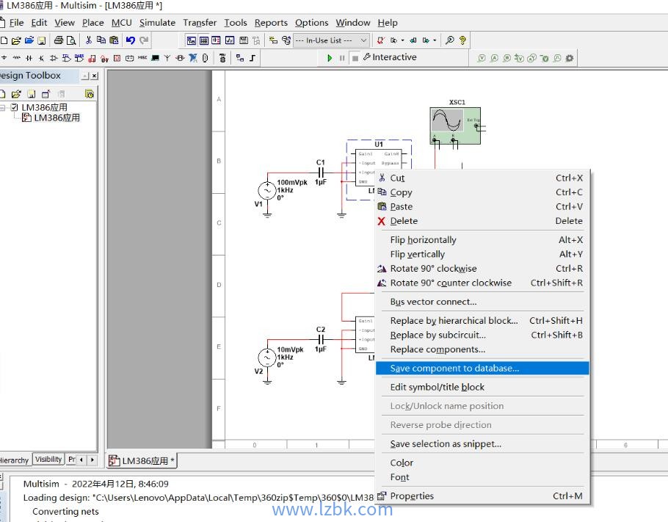Place an Electromechanical motor component

click(x=180, y=58)
